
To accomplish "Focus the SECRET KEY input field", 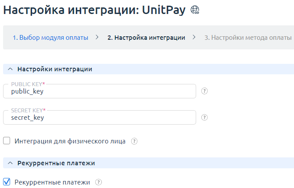I will click(99, 117).
